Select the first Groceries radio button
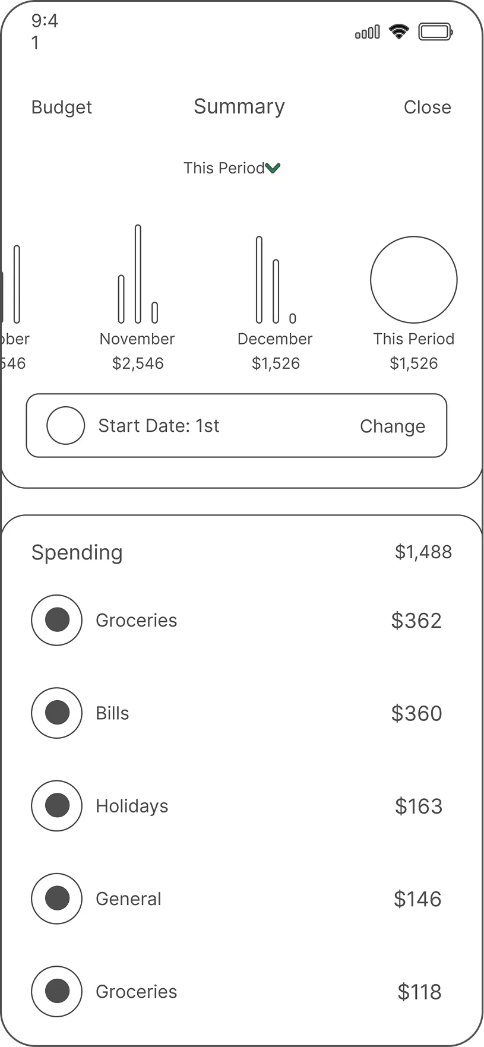The image size is (484, 1047). (56, 620)
